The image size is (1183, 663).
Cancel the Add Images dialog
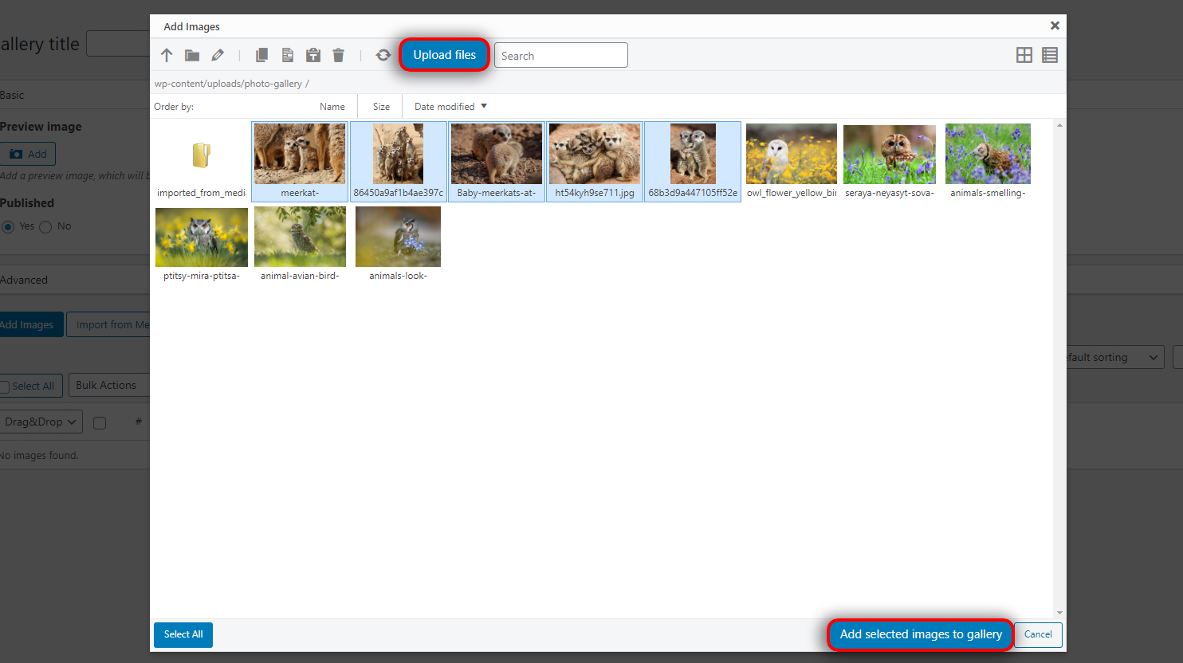point(1038,634)
